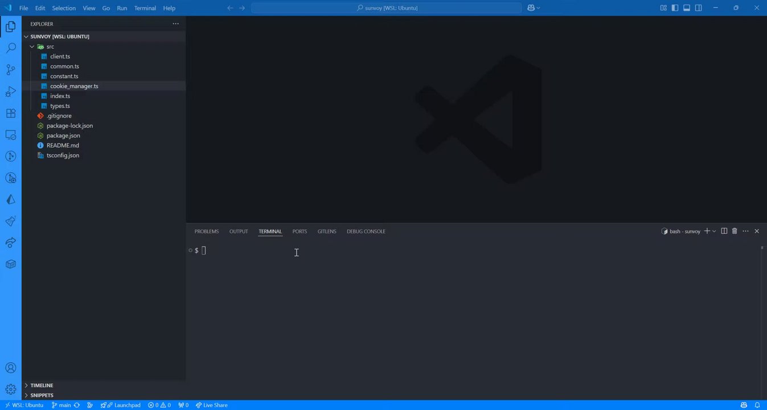
Task: Select the TERMINAL tab
Action: coord(270,231)
